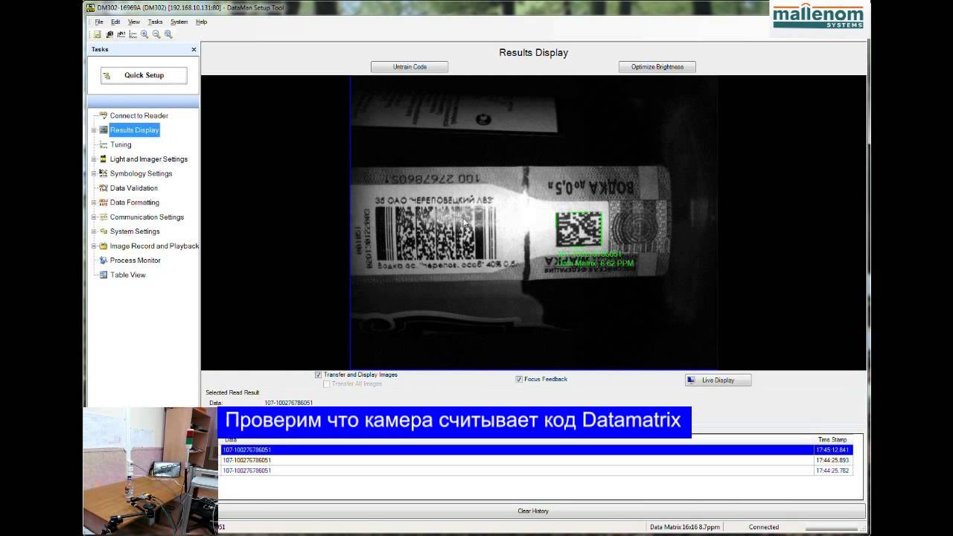The image size is (953, 536).
Task: Select the Symbology Settings icon
Action: click(103, 173)
